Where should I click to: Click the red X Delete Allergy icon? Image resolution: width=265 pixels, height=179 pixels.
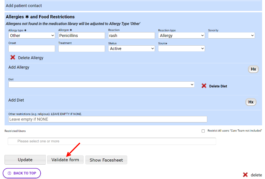(13, 58)
